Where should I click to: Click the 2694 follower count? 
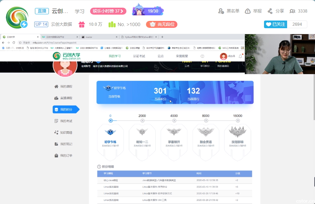297,24
